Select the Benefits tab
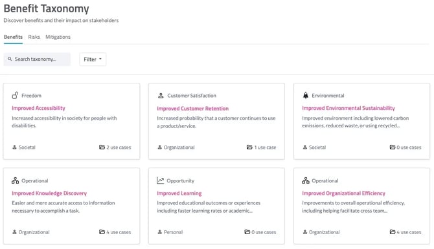Screen dimensions: 434x249 point(13,37)
